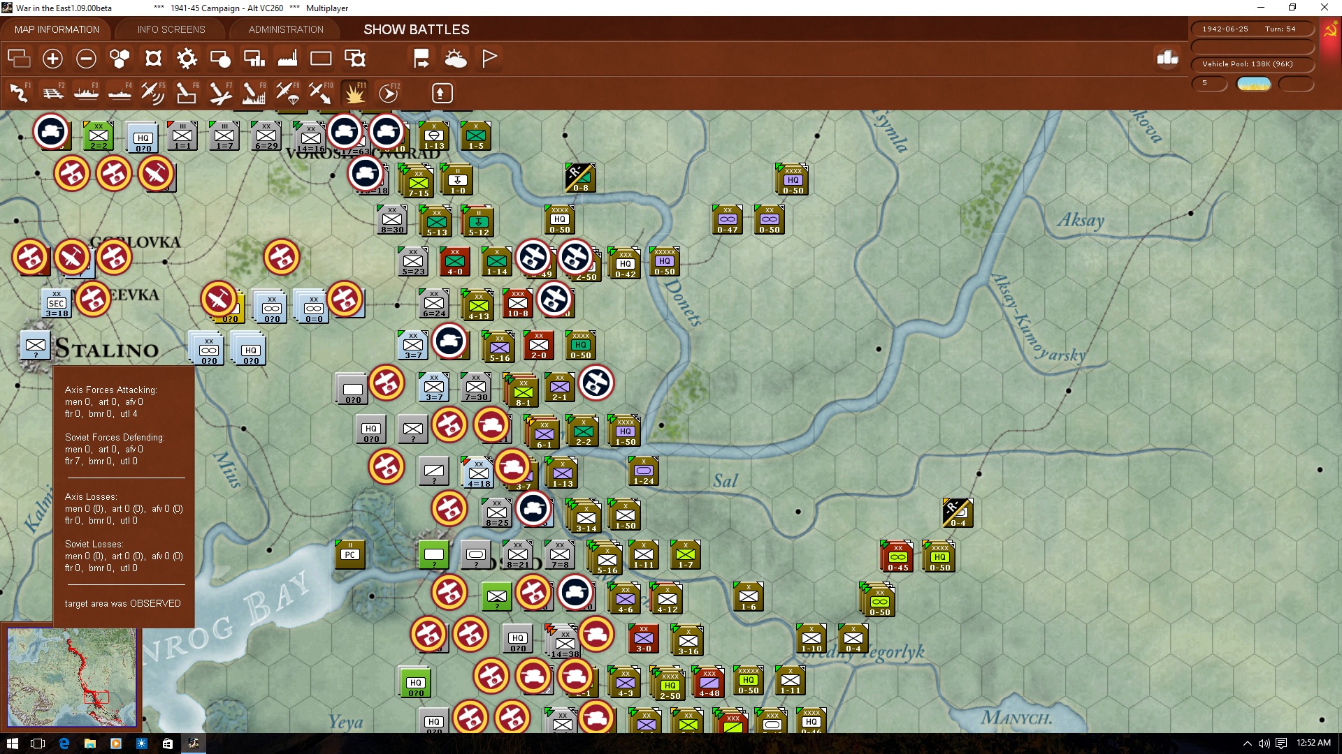Select the F5 air recon mode icon

click(x=153, y=93)
